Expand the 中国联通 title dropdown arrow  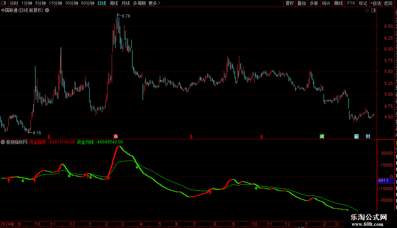tap(47, 11)
